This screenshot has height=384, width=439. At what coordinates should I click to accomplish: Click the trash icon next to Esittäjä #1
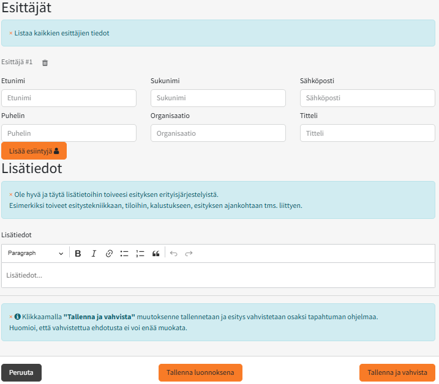(45, 62)
